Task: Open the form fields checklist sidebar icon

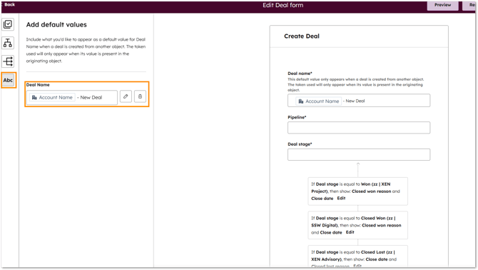Action: click(x=8, y=24)
